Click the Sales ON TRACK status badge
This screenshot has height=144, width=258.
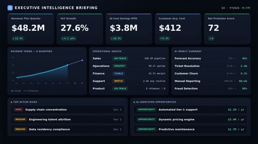coord(120,58)
